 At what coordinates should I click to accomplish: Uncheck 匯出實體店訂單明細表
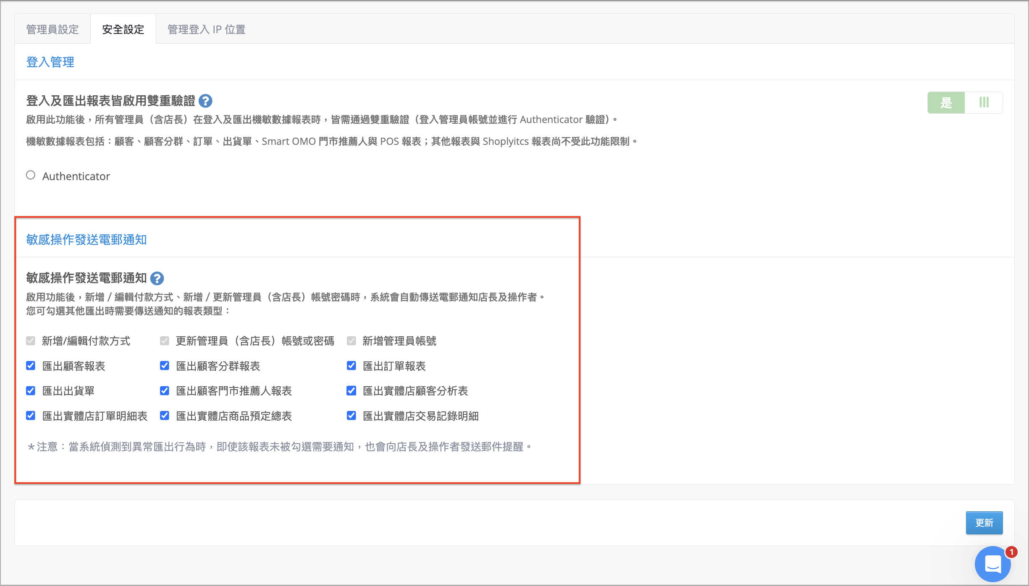(31, 416)
